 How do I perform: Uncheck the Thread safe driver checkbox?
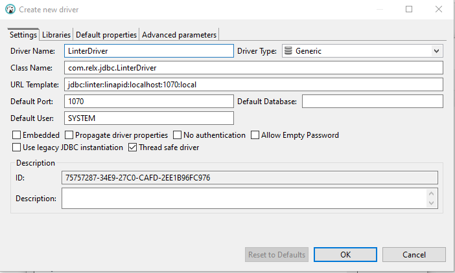133,147
